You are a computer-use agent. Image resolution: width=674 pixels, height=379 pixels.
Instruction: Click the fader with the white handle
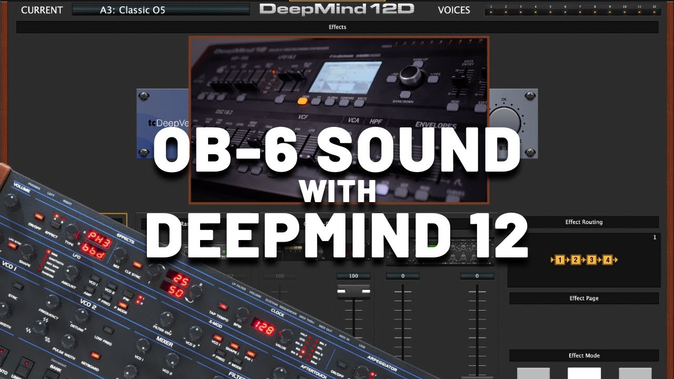click(353, 291)
